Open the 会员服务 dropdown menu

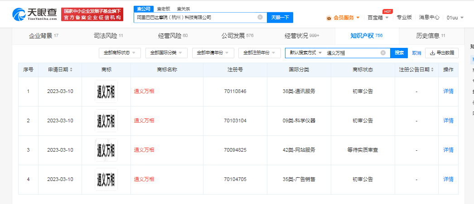[x=358, y=18]
